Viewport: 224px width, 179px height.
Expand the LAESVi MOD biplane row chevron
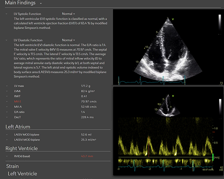[7, 140]
